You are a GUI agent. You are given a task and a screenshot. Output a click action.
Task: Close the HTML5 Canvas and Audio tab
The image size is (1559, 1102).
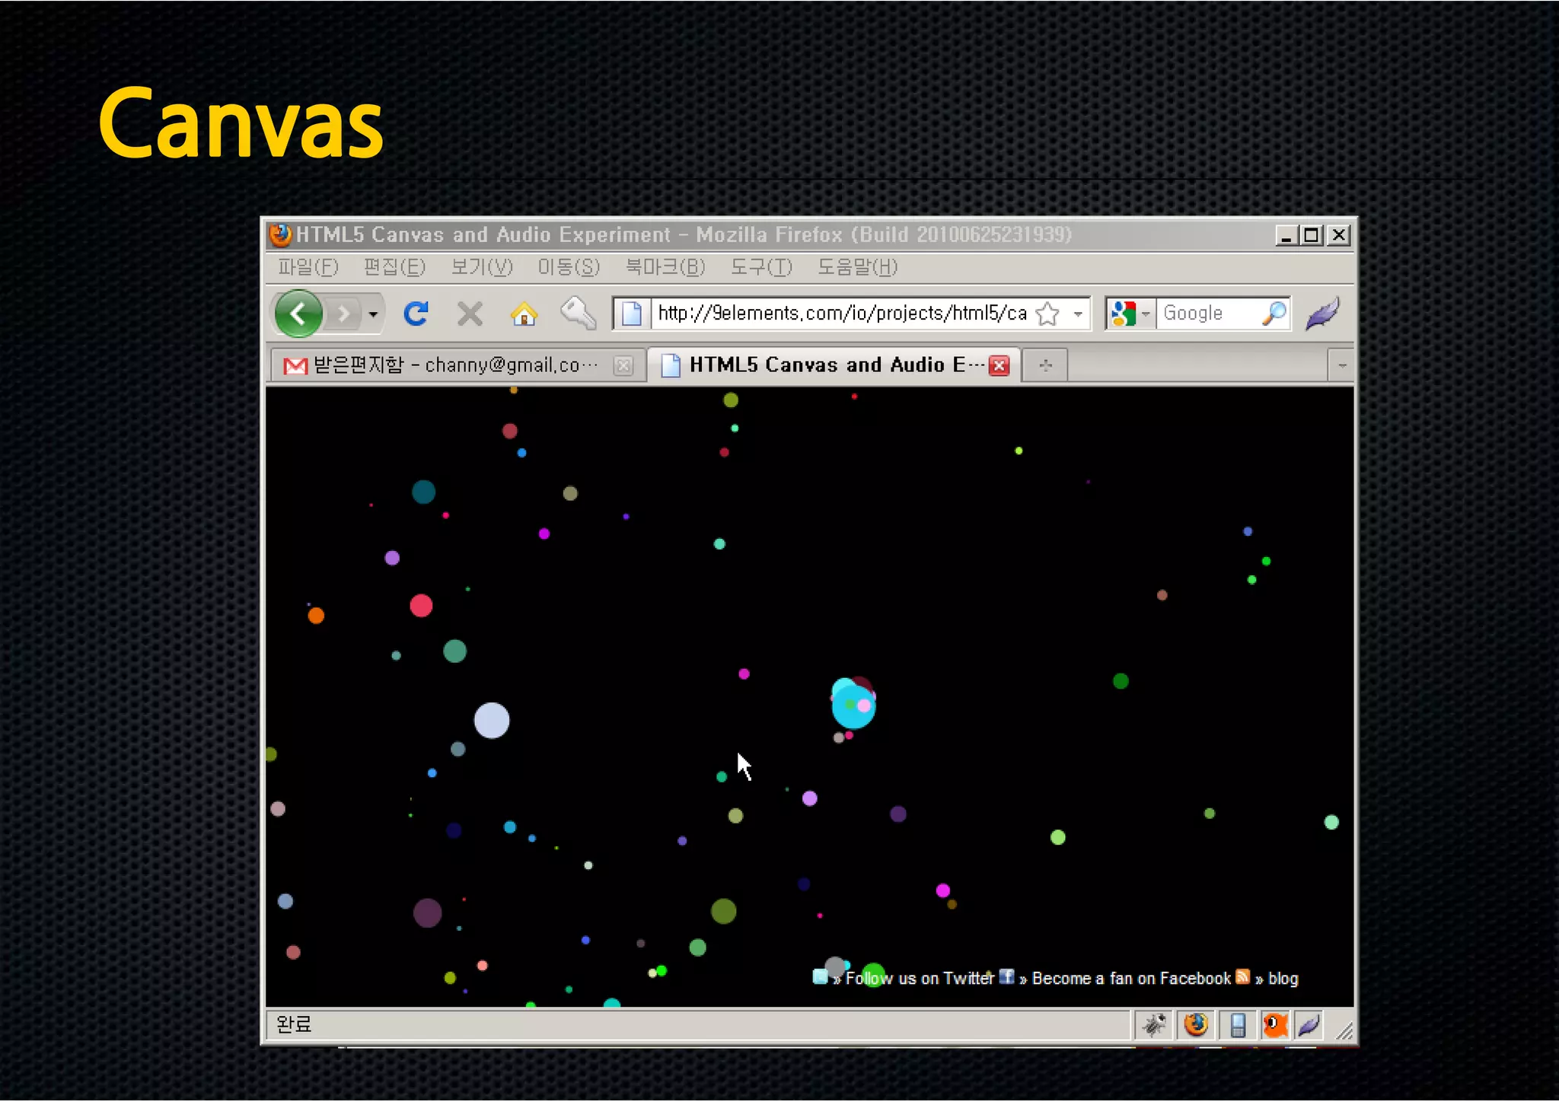999,365
